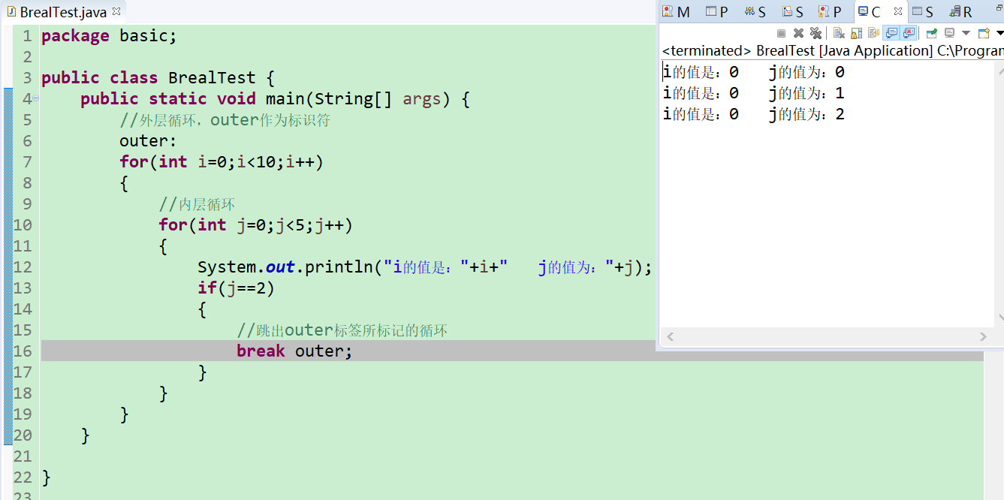Image resolution: width=1004 pixels, height=500 pixels.
Task: Disable Show Console When Standard Out Changes
Action: [x=891, y=33]
